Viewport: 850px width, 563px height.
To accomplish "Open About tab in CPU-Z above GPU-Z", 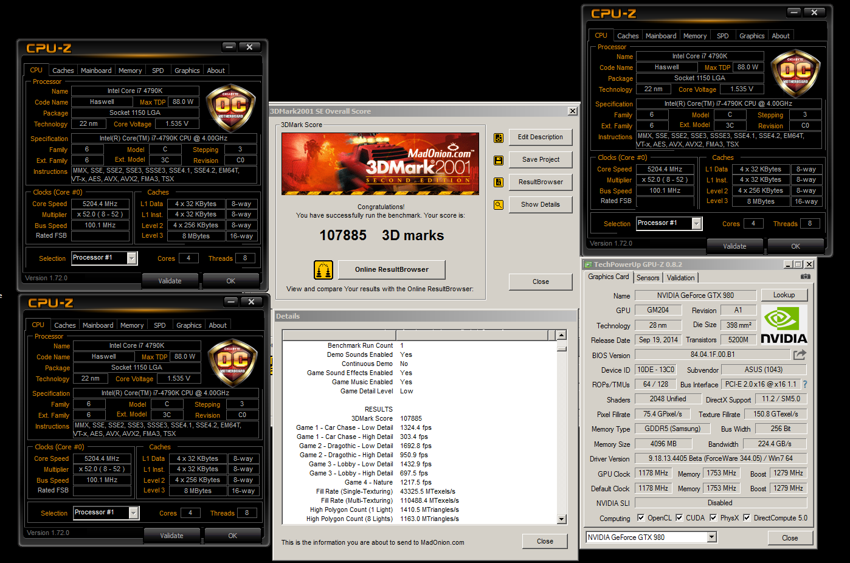I will (x=781, y=36).
